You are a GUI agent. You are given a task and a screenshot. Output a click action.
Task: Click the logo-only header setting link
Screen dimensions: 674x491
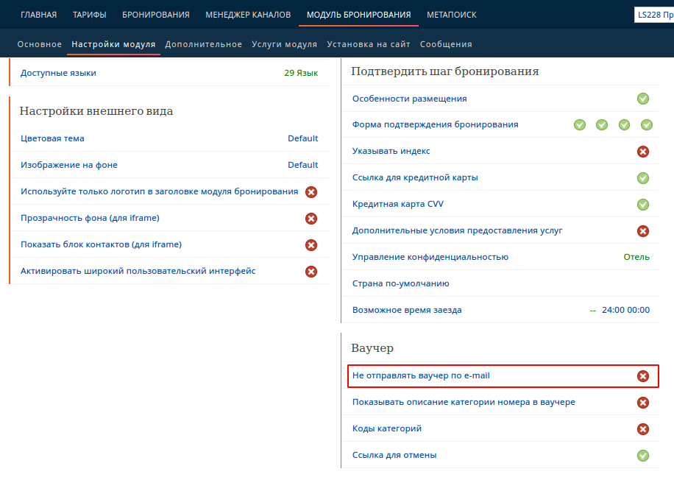click(159, 191)
